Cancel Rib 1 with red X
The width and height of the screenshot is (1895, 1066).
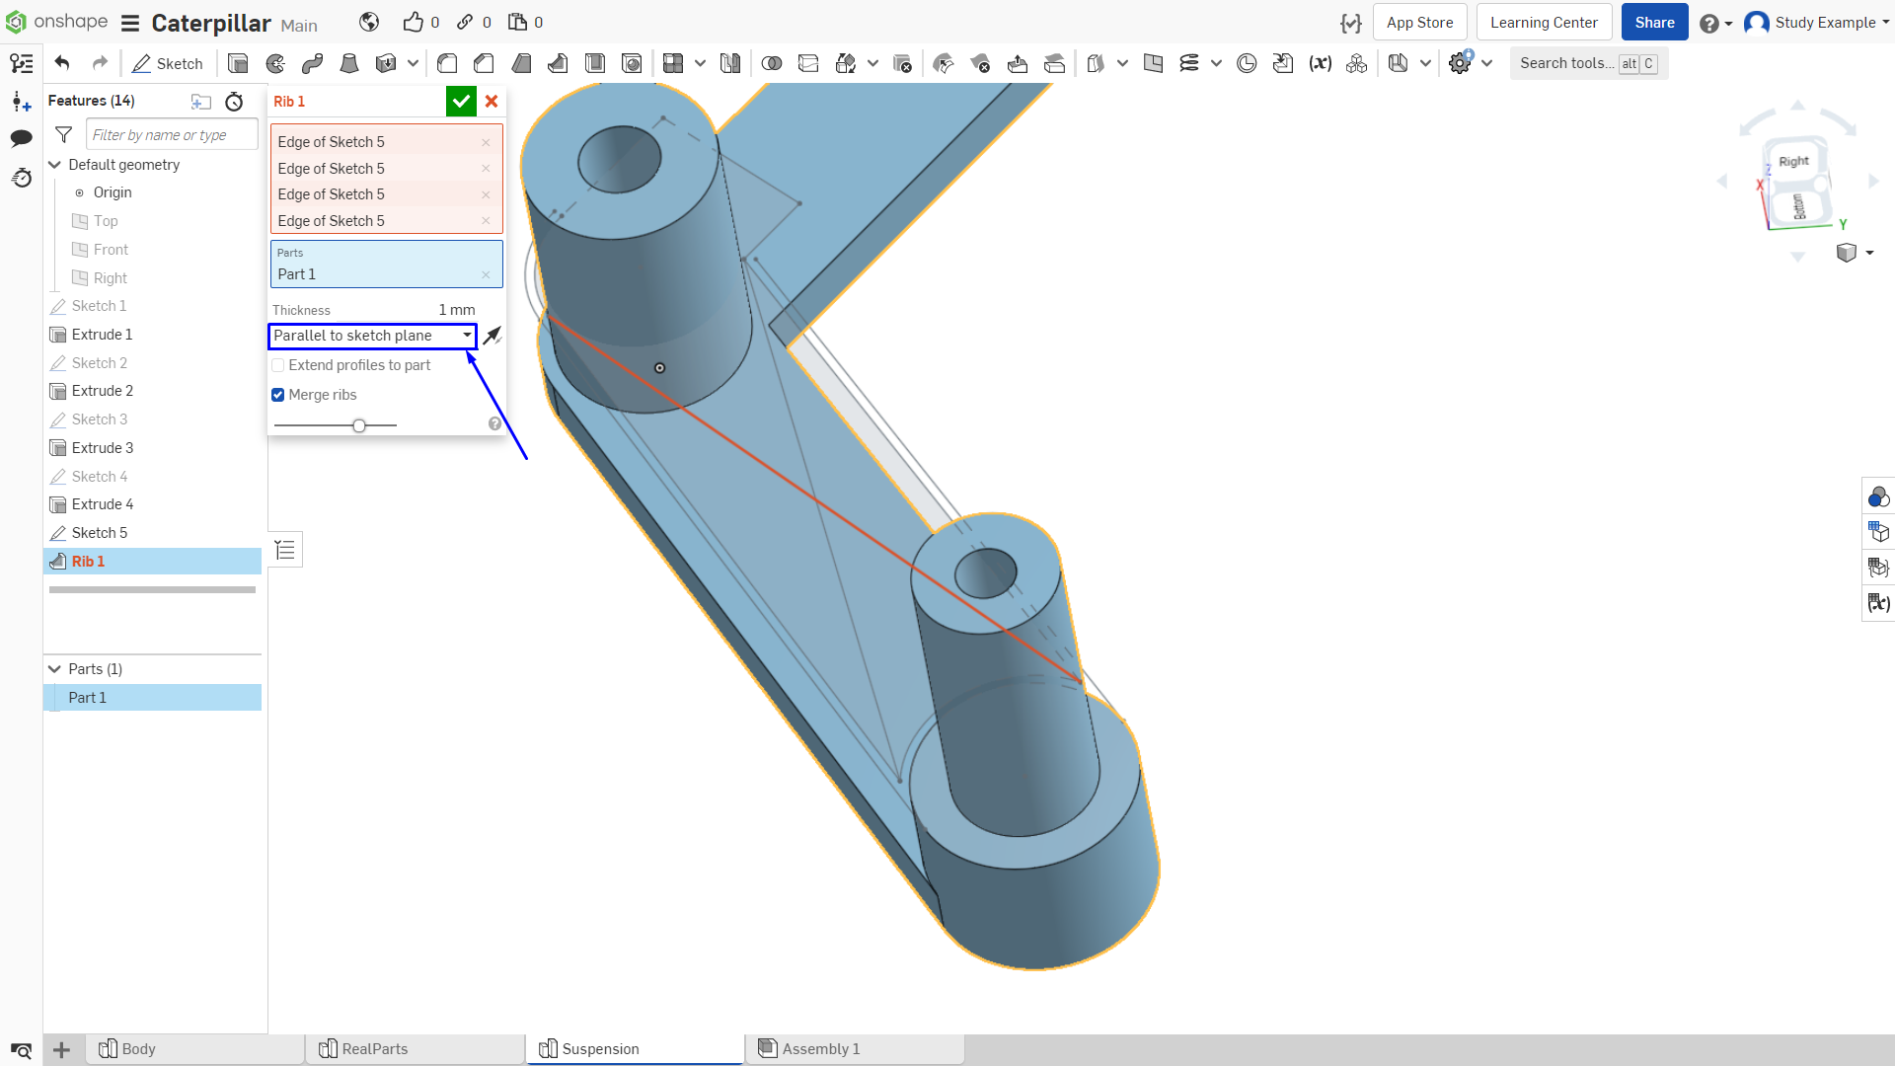tap(492, 102)
